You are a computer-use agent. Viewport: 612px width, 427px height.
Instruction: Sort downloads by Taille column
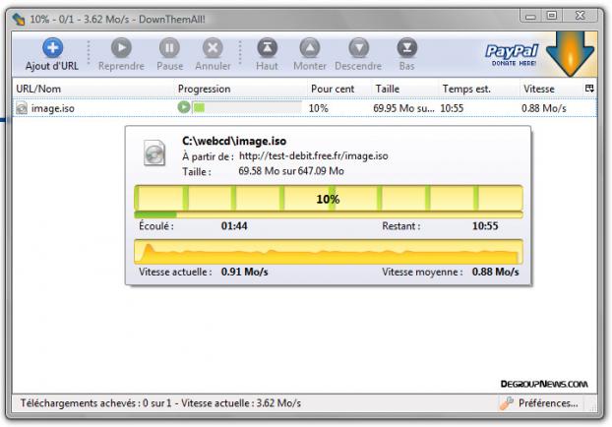coord(387,89)
